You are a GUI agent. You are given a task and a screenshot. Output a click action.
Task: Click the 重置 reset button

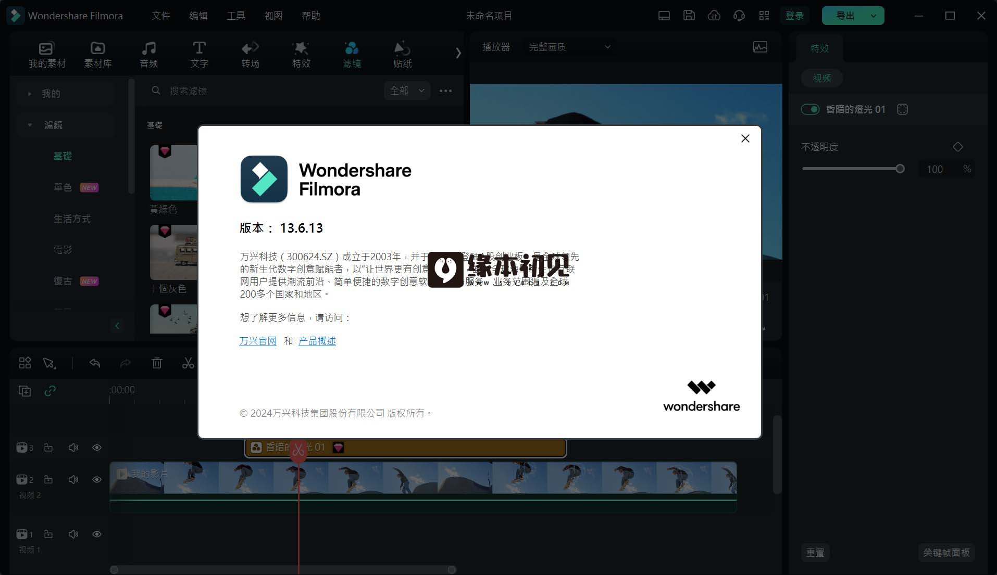815,553
